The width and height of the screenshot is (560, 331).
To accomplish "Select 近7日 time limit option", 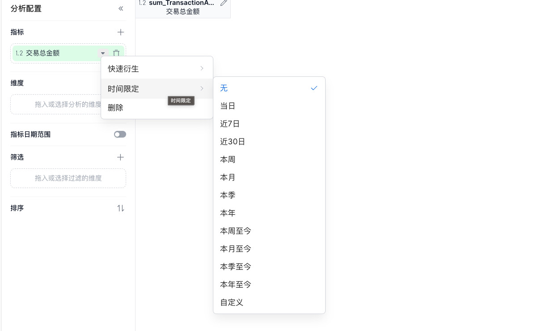I will [x=230, y=124].
